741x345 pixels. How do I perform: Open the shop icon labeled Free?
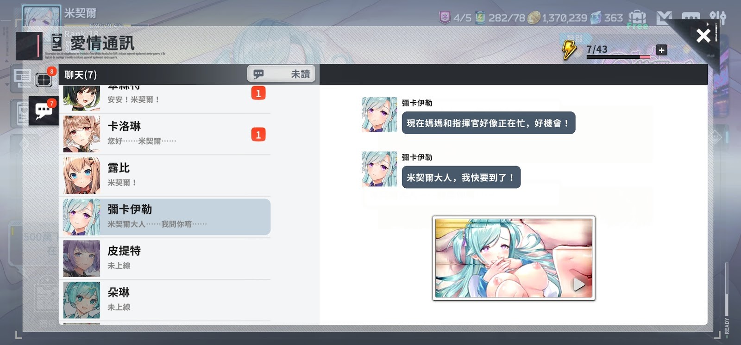click(637, 19)
